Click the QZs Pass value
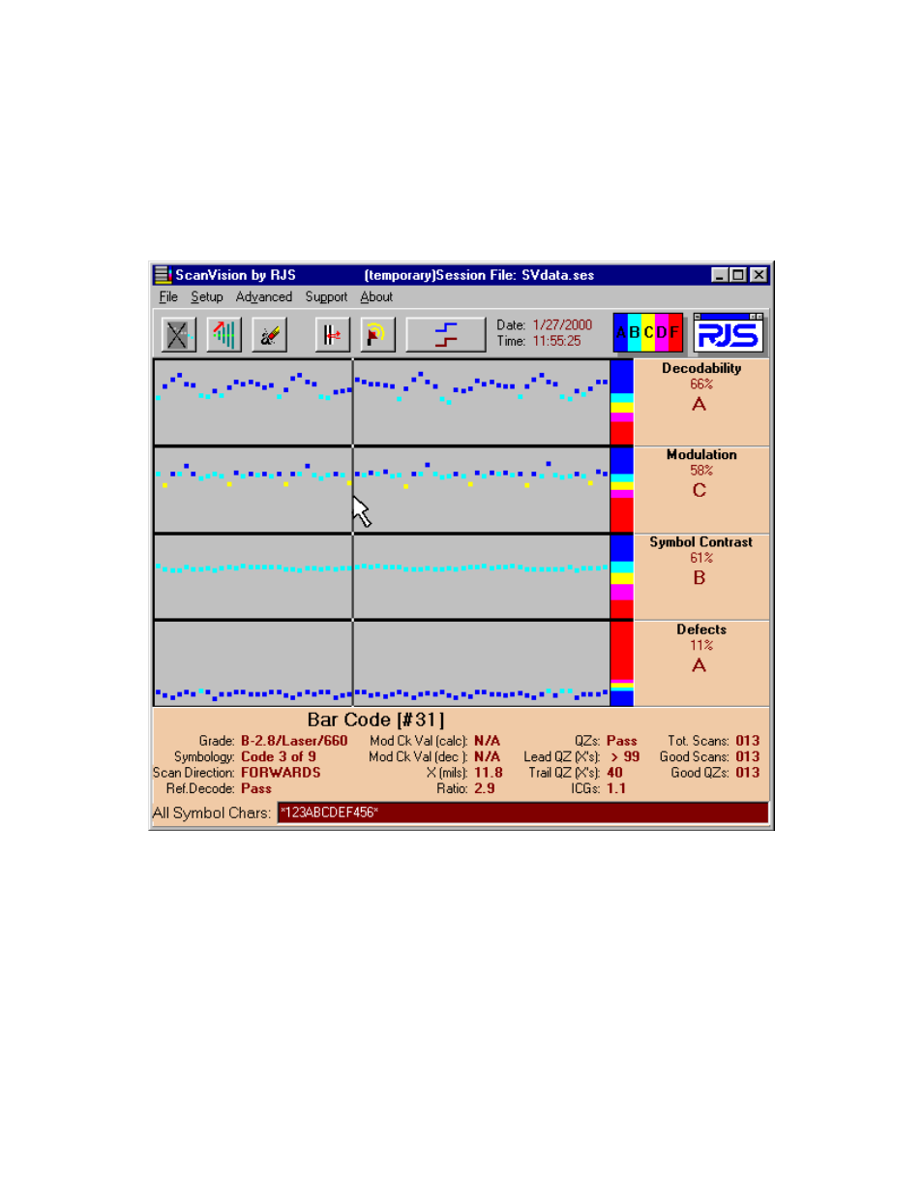The height and width of the screenshot is (1196, 923). 622,741
